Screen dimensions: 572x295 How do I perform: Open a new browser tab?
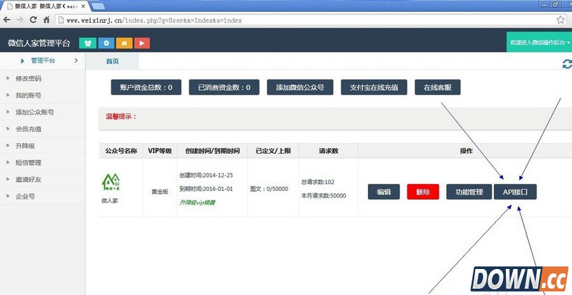97,6
